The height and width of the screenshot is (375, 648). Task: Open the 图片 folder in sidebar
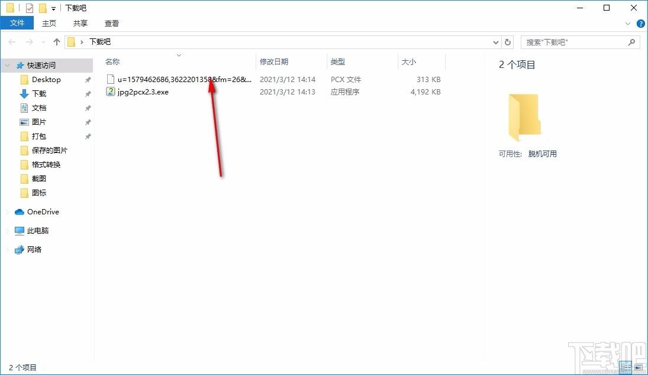click(x=39, y=122)
